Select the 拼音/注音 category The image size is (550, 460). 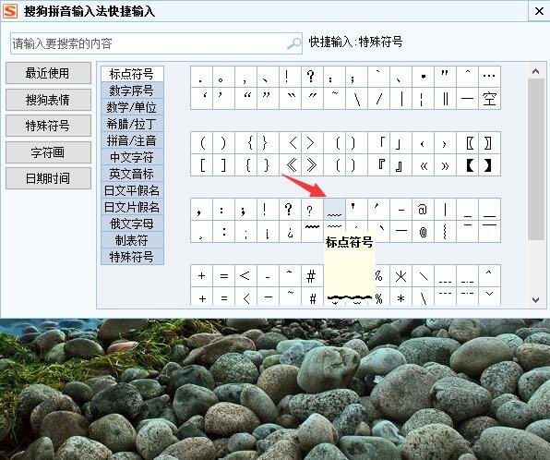pyautogui.click(x=132, y=140)
